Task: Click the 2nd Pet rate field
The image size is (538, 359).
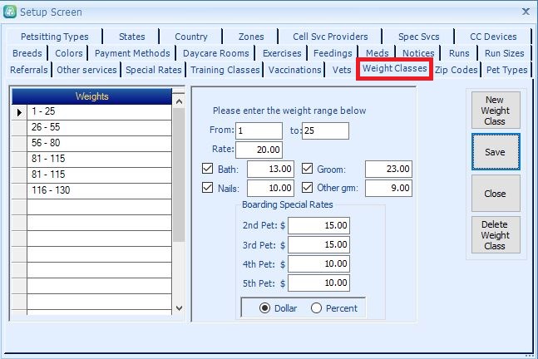Action: (x=319, y=226)
